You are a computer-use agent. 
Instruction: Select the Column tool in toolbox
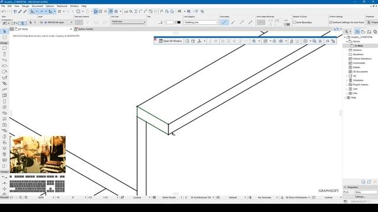[x=4, y=54]
